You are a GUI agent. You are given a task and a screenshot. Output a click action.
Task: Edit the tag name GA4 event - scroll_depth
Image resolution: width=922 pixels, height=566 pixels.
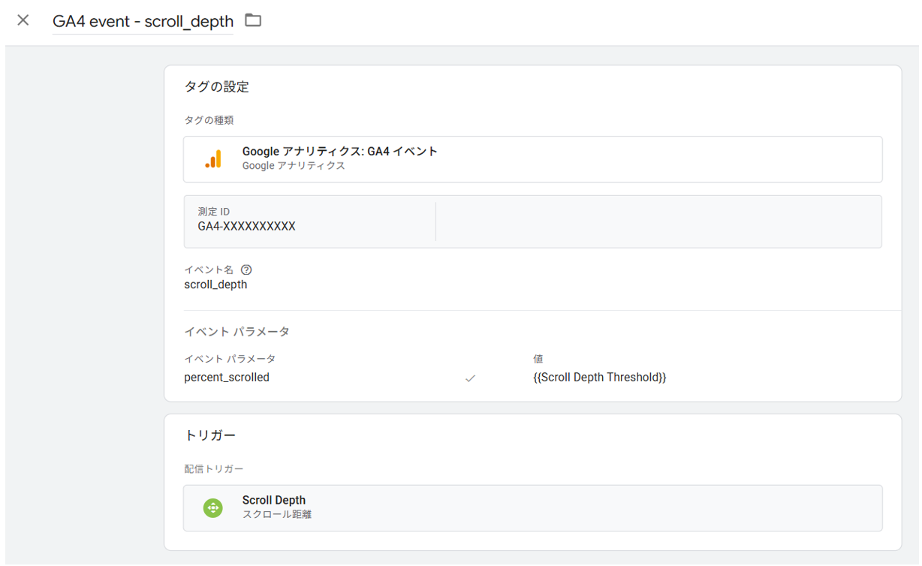click(143, 22)
